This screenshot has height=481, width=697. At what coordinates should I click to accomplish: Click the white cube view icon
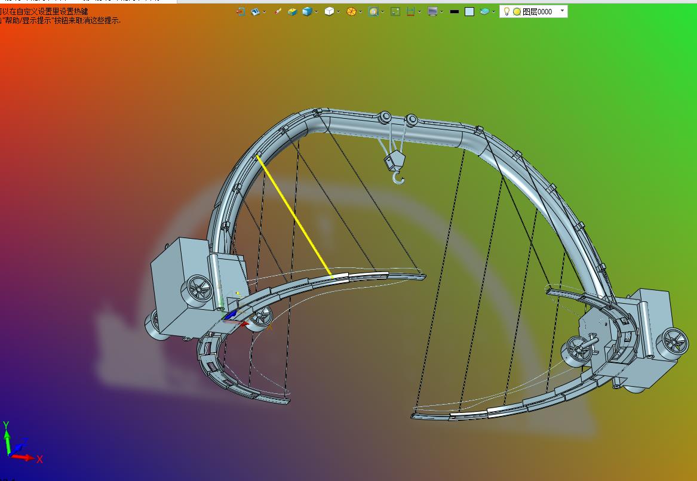(329, 11)
